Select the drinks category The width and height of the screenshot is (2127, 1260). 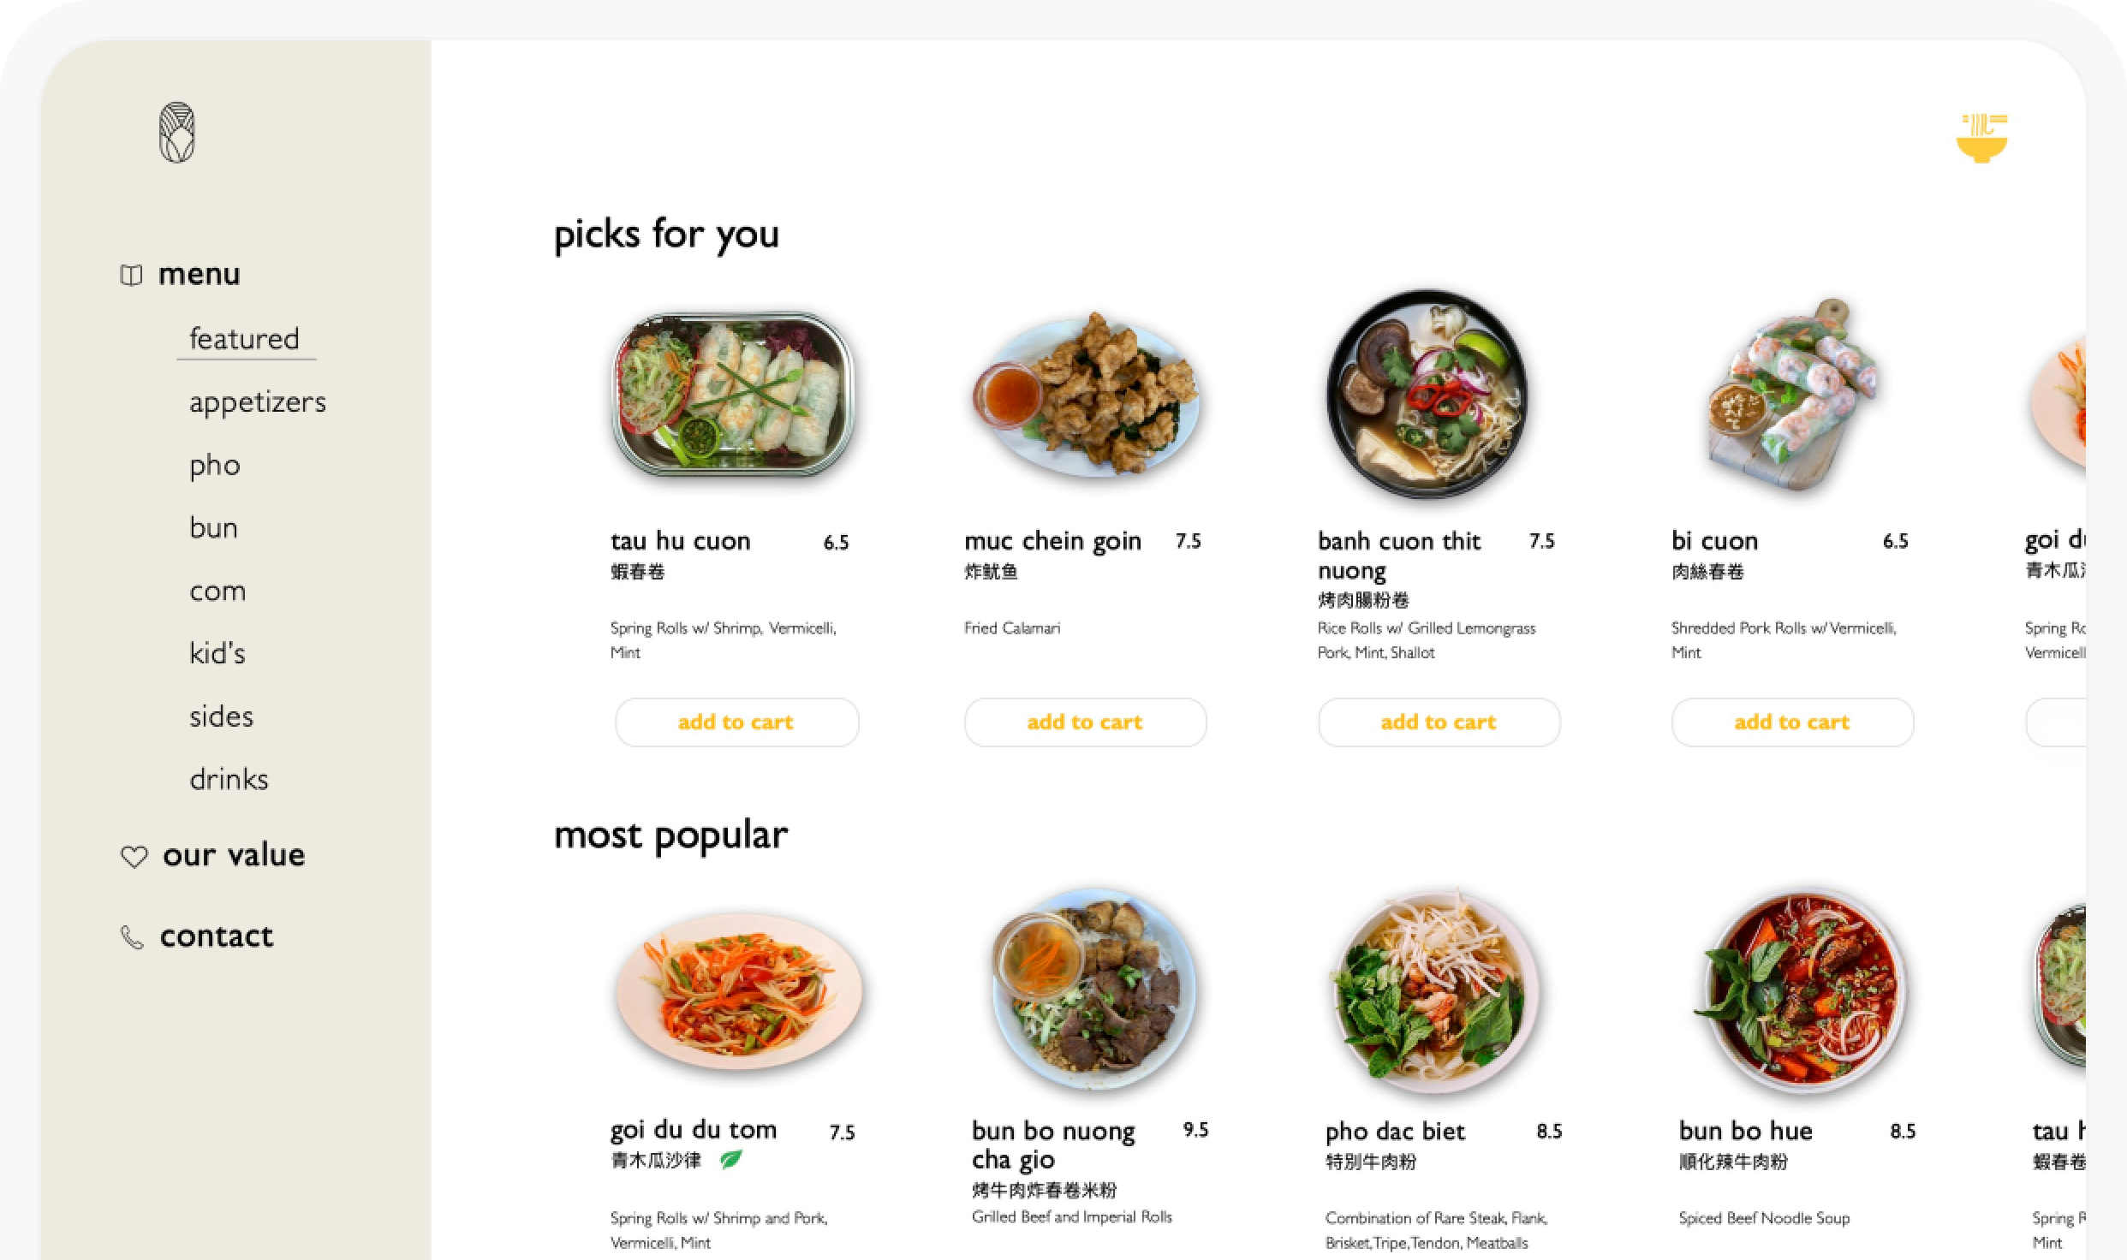(229, 780)
